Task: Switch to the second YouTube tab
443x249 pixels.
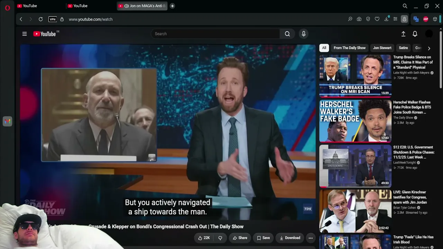Action: [x=91, y=6]
